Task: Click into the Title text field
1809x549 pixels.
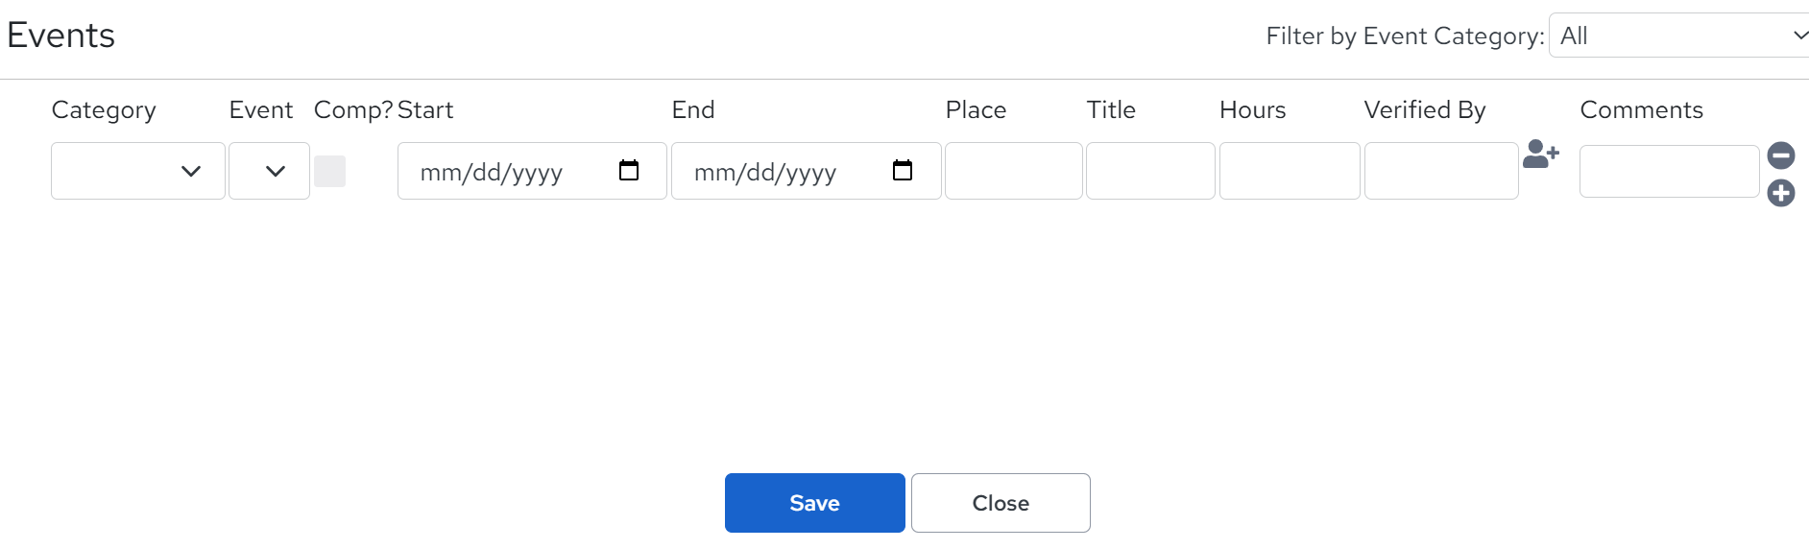Action: click(1150, 171)
